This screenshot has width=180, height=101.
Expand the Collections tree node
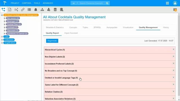2,40
